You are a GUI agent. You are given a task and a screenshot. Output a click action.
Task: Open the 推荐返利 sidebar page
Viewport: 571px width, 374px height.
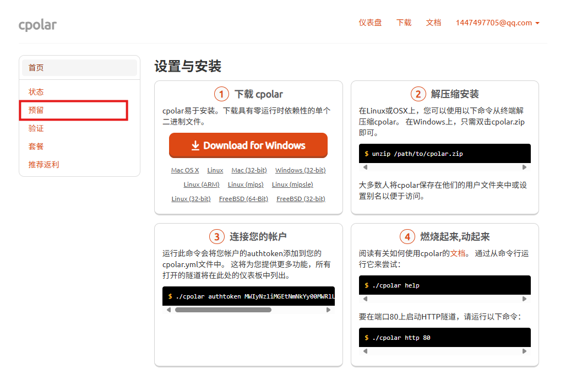point(43,164)
